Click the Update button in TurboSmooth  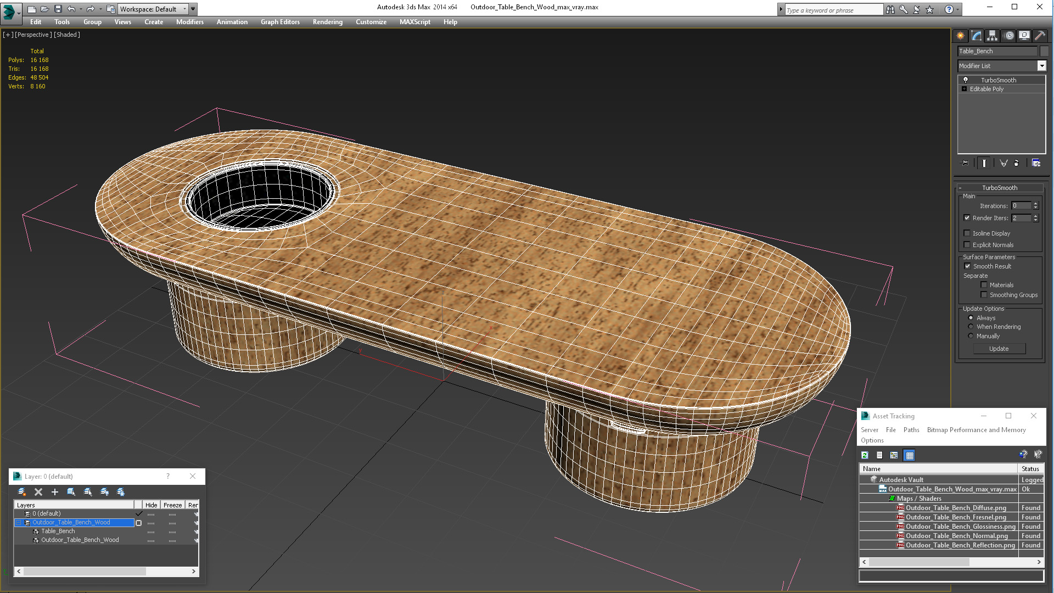997,349
